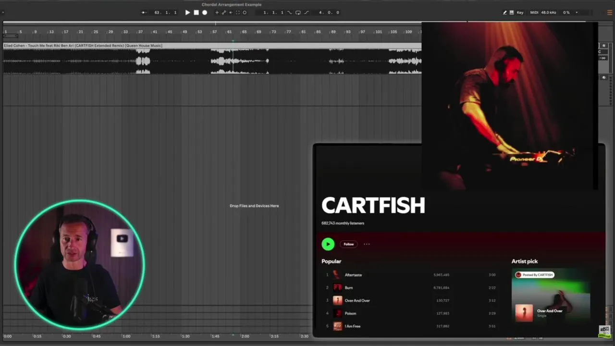Screen dimensions: 615x346
Task: Toggle the Loop switch
Action: pos(298,12)
